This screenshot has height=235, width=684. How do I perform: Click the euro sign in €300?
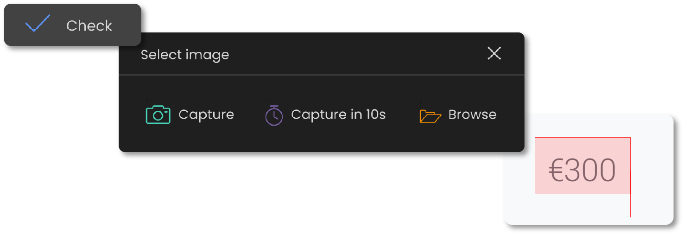coord(557,170)
